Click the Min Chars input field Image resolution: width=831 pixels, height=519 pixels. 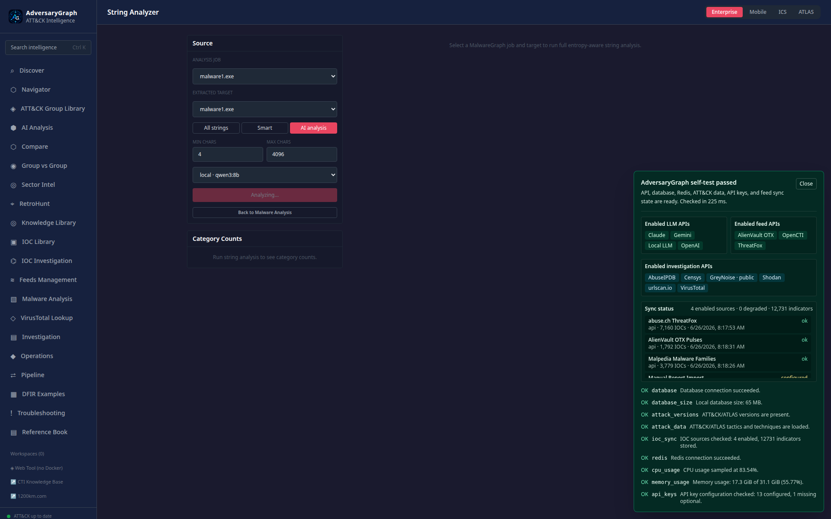pos(228,154)
